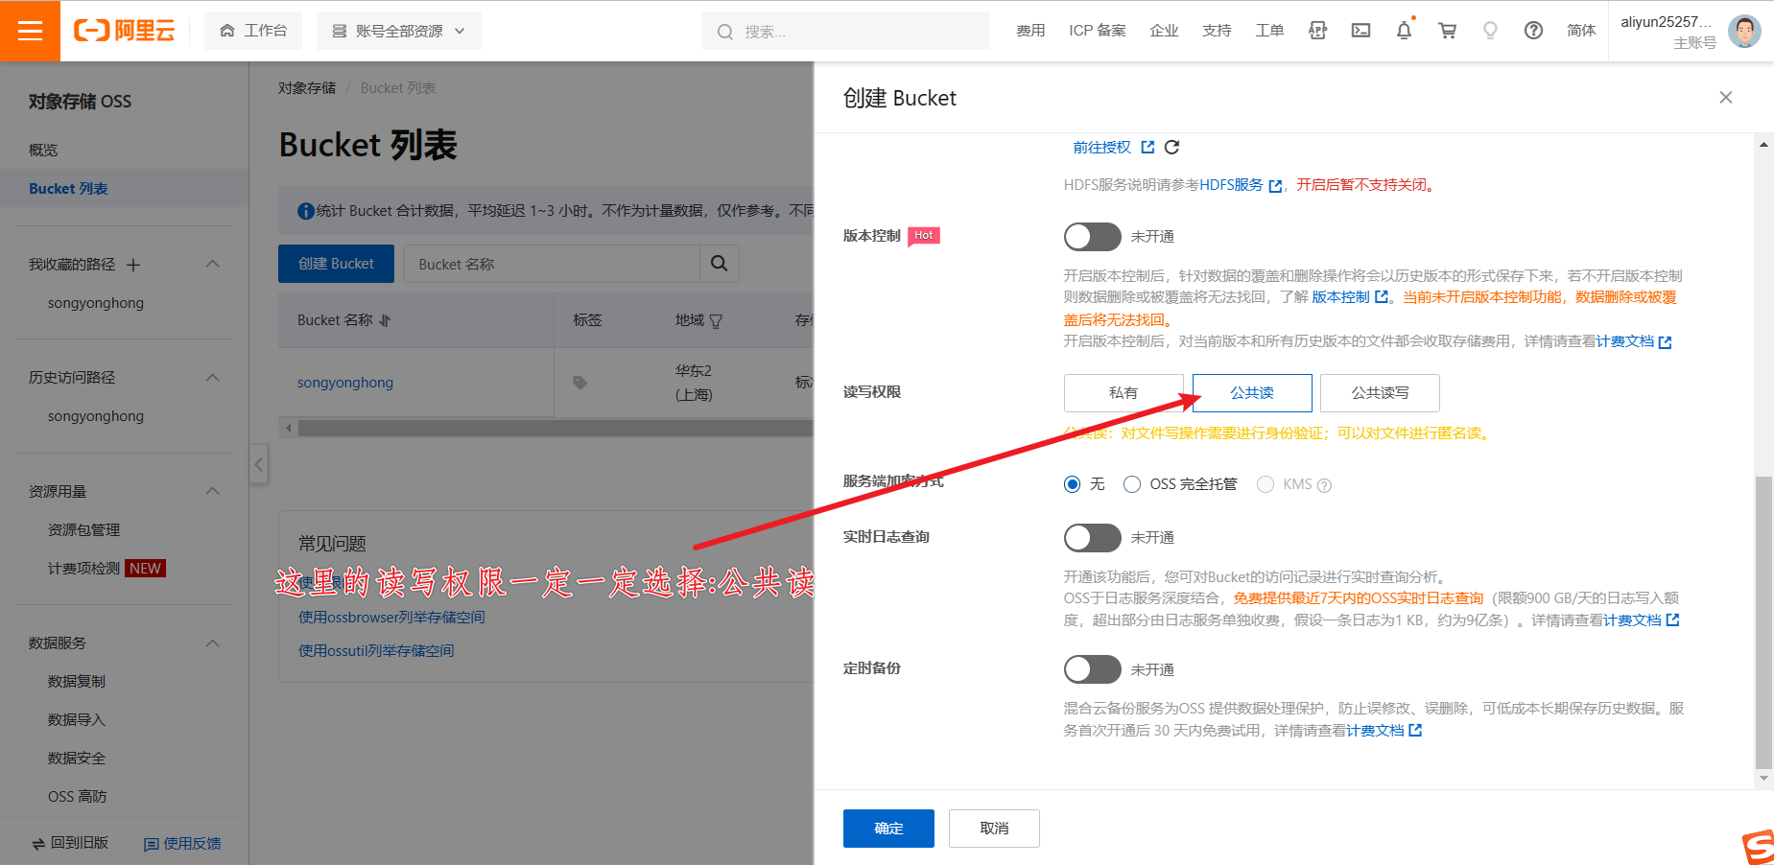Click the bucket table horizontal scrollbar
The width and height of the screenshot is (1774, 865).
(555, 428)
